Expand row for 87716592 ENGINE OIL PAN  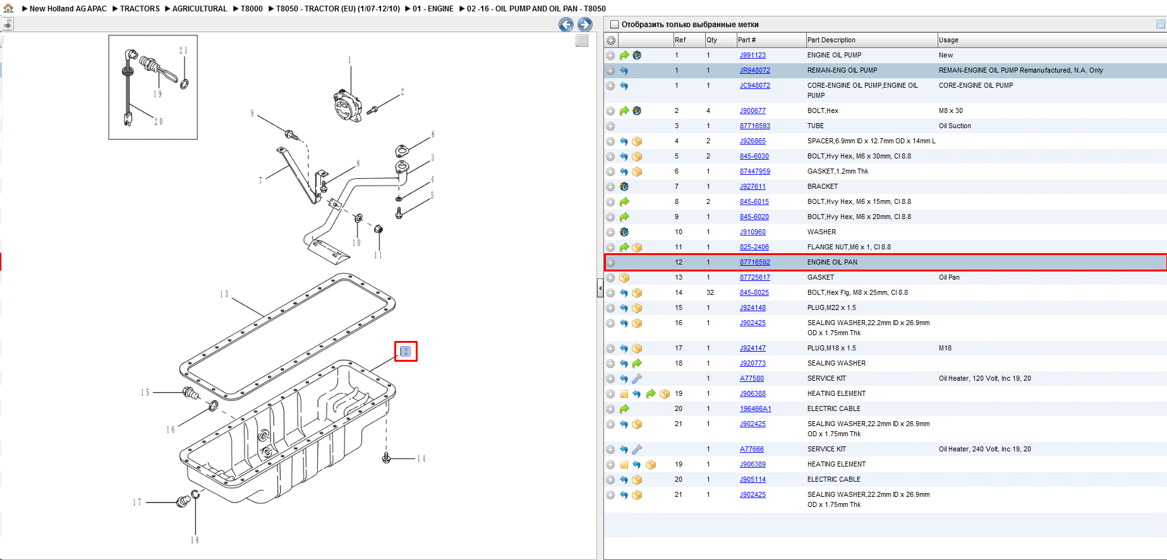coord(610,263)
